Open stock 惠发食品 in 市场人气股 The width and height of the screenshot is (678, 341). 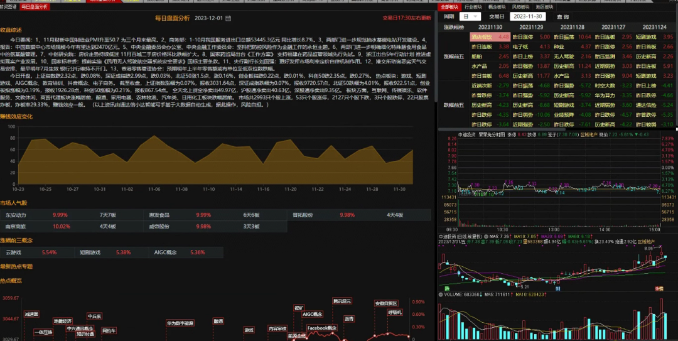coord(159,215)
